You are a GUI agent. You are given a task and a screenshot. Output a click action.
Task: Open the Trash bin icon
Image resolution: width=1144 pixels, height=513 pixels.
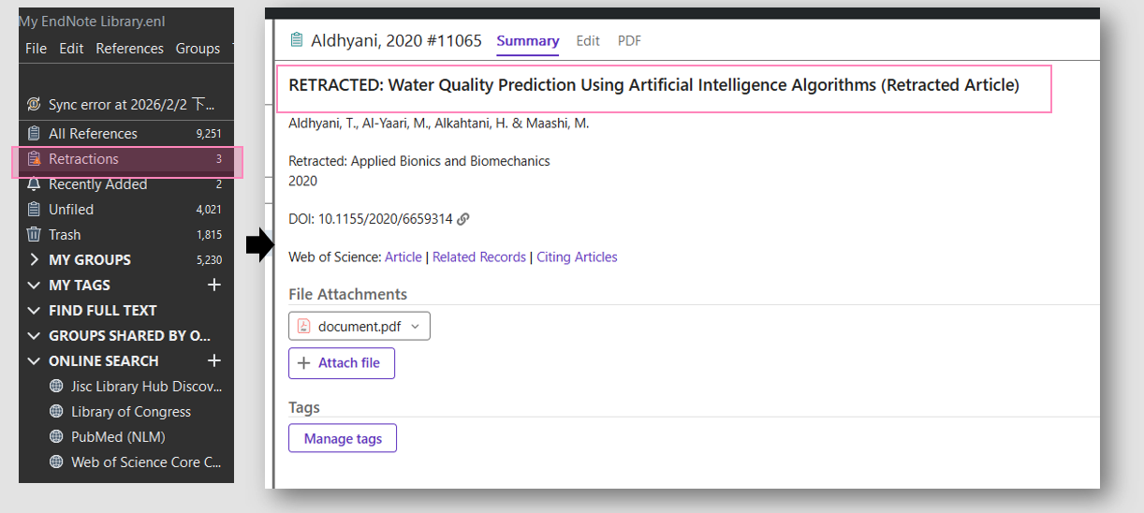pos(35,235)
